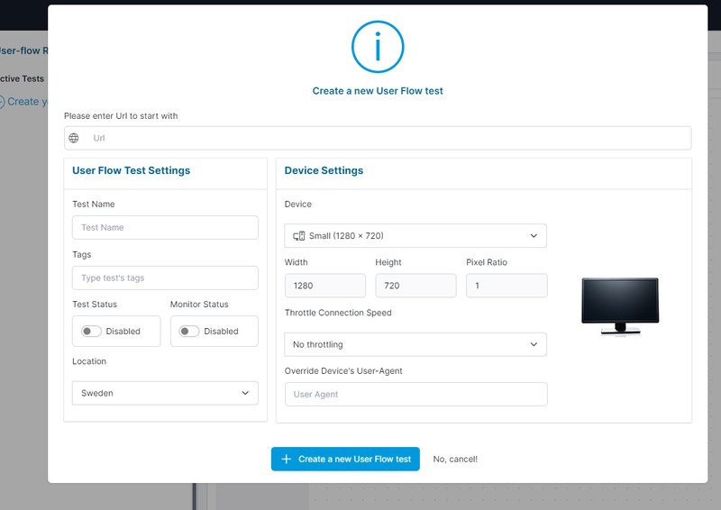The image size is (721, 510).
Task: Click the Height field showing 720
Action: coord(415,286)
